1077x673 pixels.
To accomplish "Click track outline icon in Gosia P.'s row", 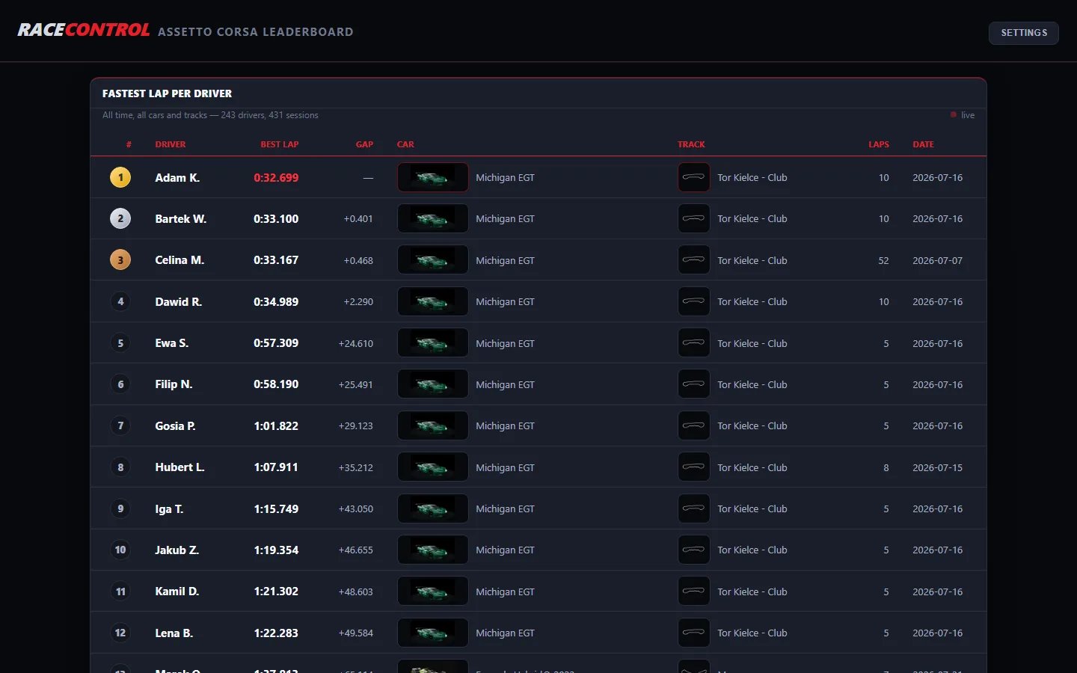I will [693, 425].
